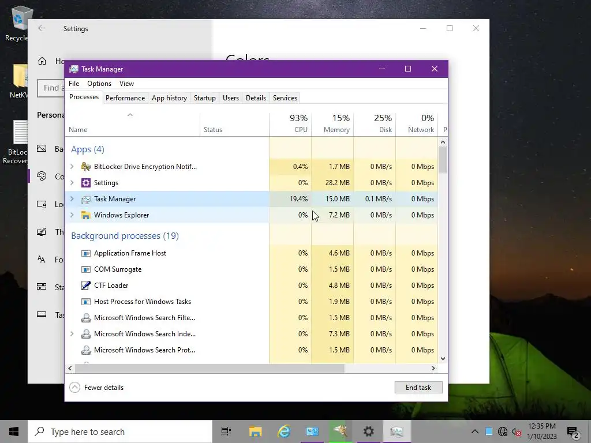Screen dimensions: 591x443
Task: Click the Settings gear icon in Apps list
Action: (x=86, y=183)
